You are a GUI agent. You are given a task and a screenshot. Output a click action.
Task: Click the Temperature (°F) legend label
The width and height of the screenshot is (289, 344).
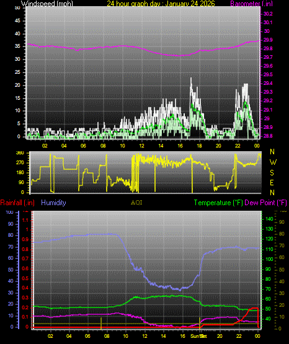click(x=218, y=203)
